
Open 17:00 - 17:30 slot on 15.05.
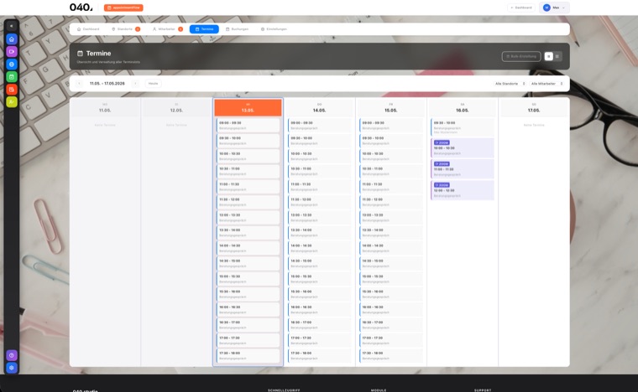coord(391,340)
